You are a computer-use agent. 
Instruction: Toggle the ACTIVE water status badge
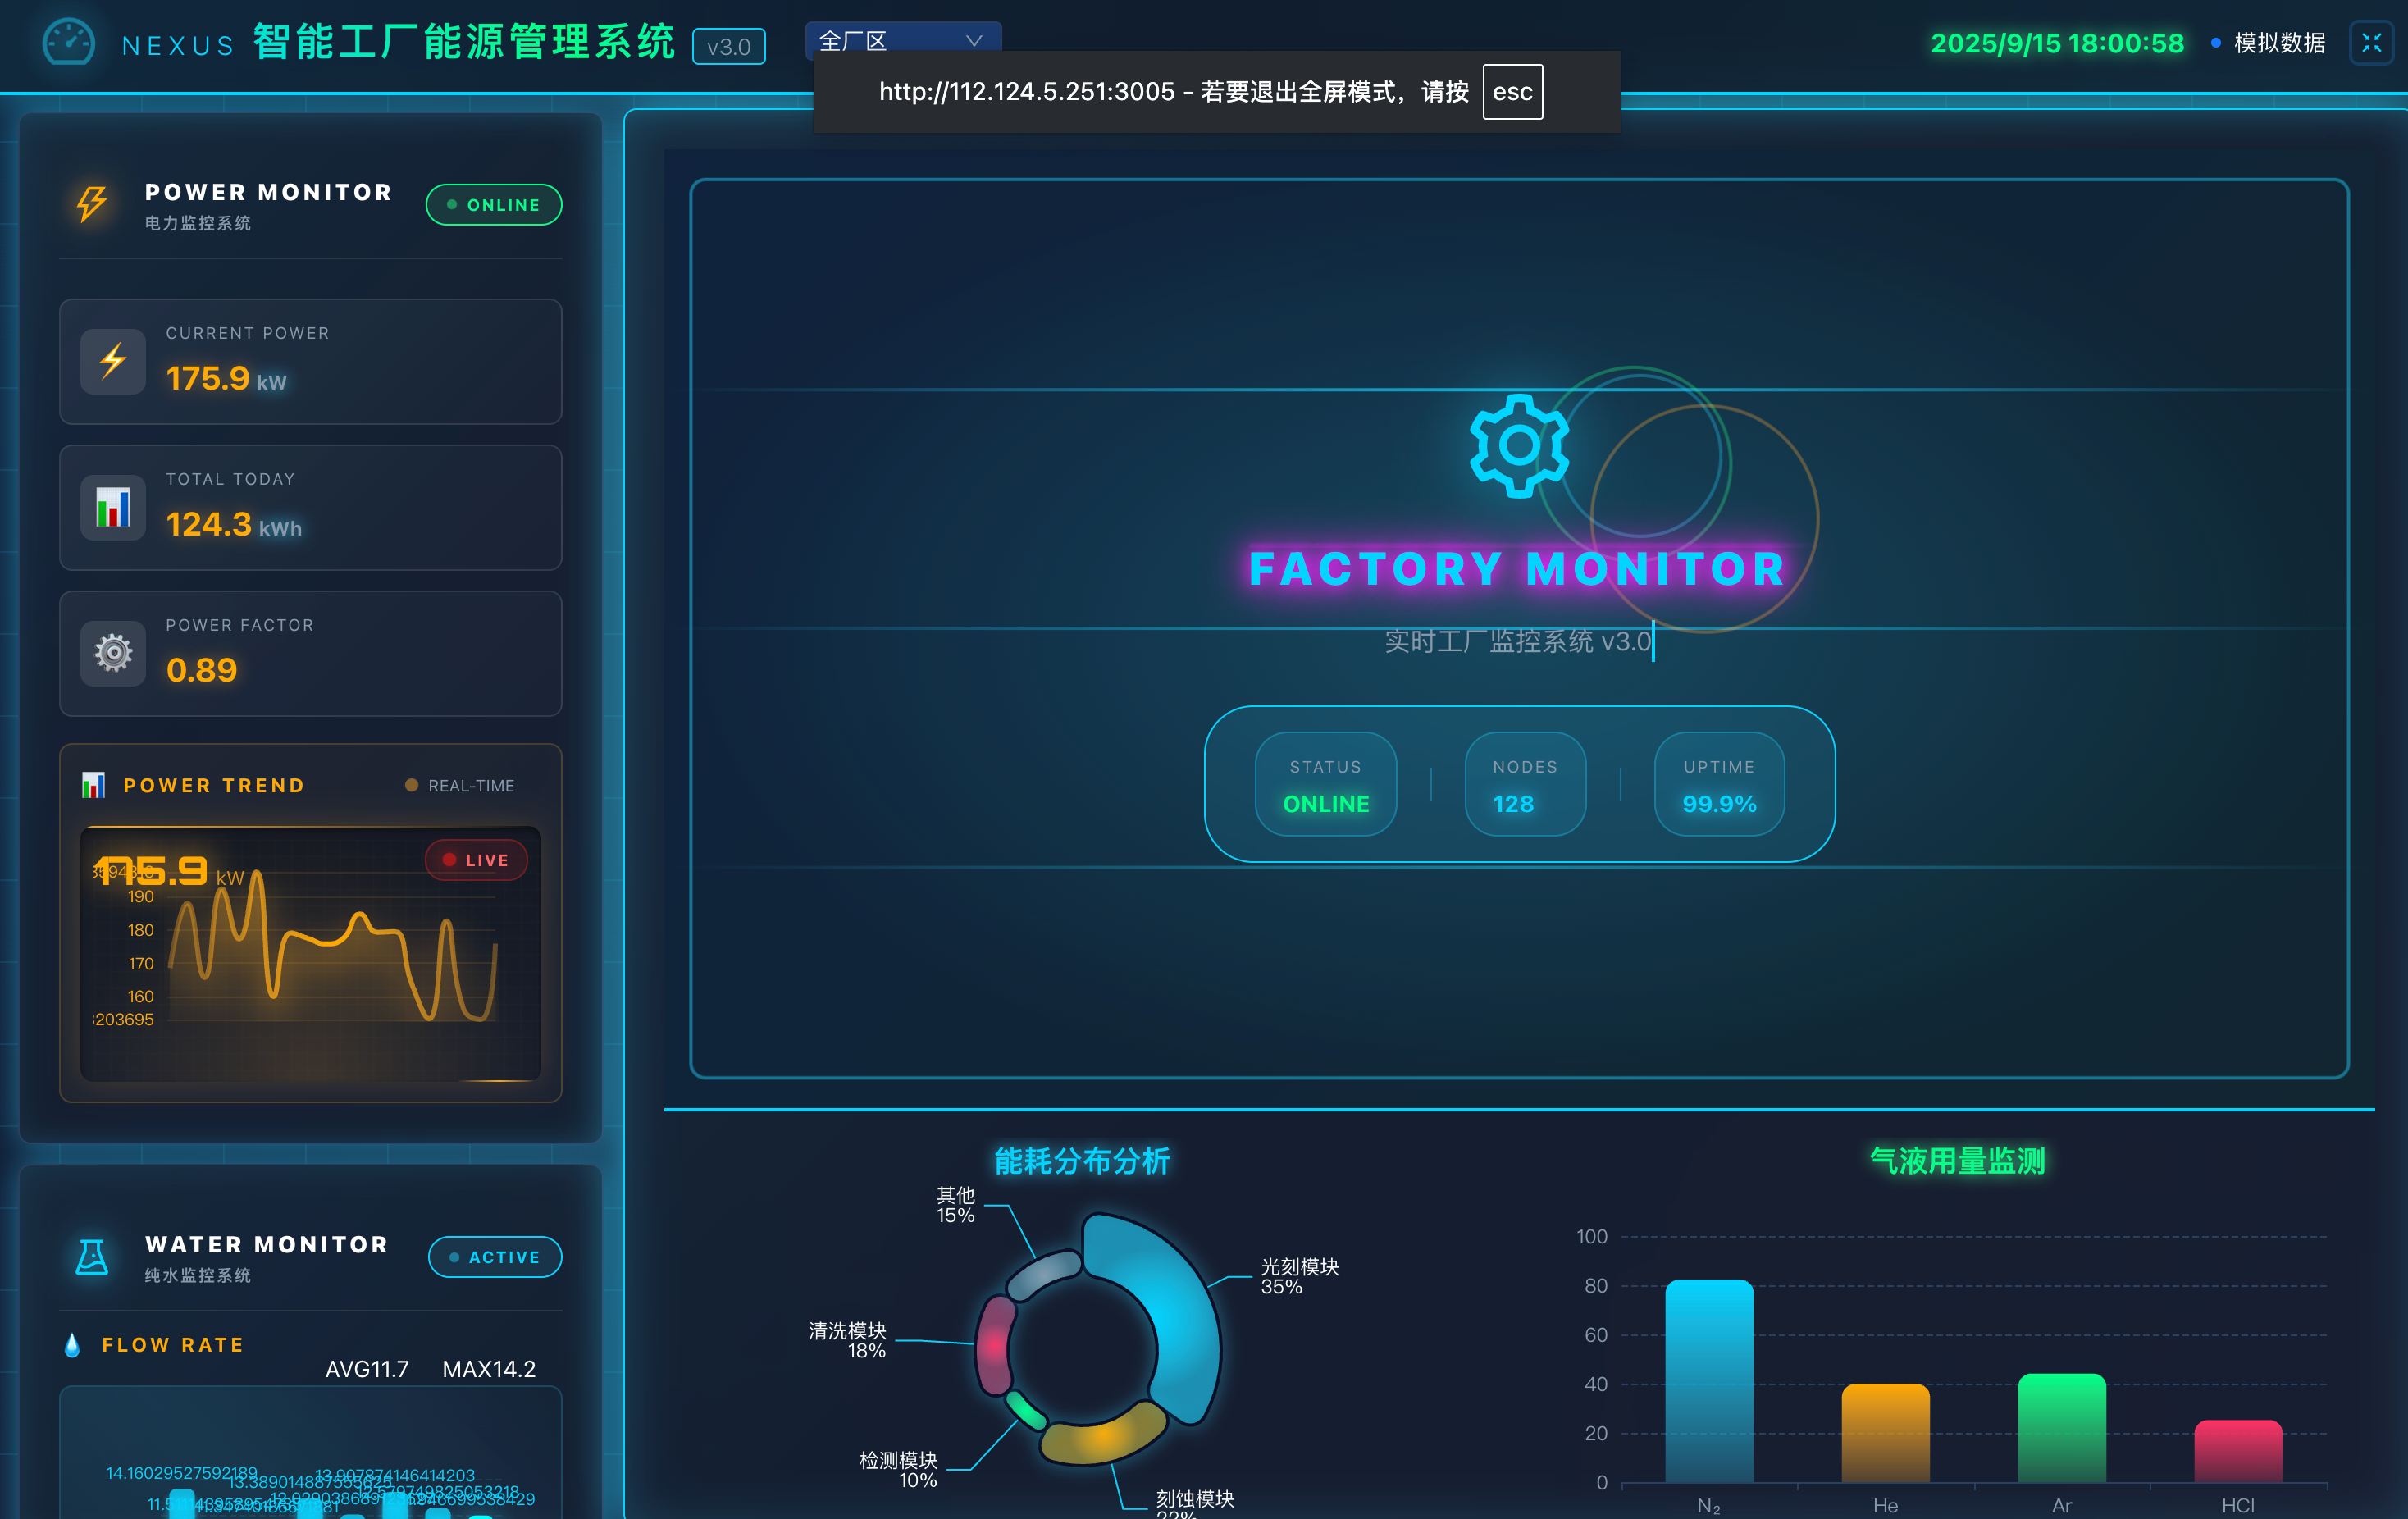pyautogui.click(x=495, y=1257)
